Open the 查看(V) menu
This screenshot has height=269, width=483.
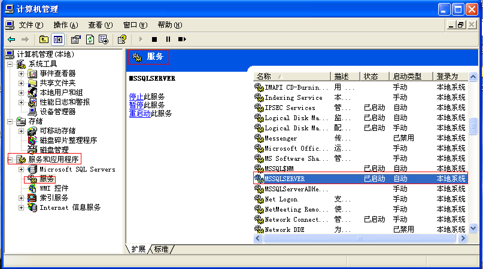101,25
